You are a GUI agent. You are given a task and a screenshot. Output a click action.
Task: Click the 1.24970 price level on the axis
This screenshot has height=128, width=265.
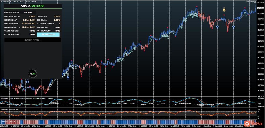pos(261,96)
